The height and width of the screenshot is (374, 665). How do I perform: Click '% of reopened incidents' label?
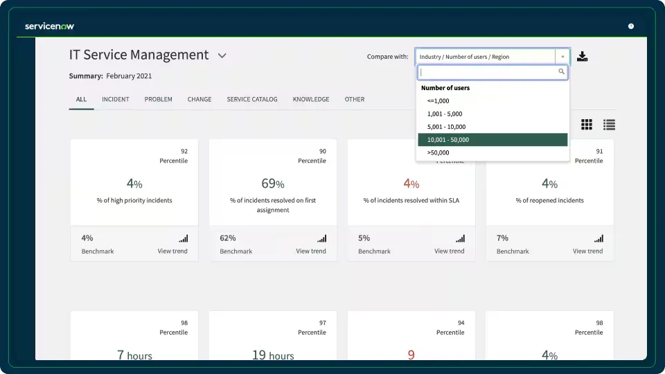pyautogui.click(x=549, y=200)
